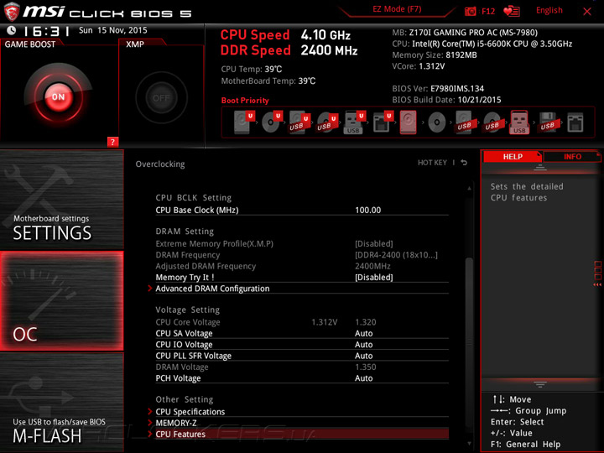The width and height of the screenshot is (604, 453).
Task: Open the OC section
Action: (61, 301)
